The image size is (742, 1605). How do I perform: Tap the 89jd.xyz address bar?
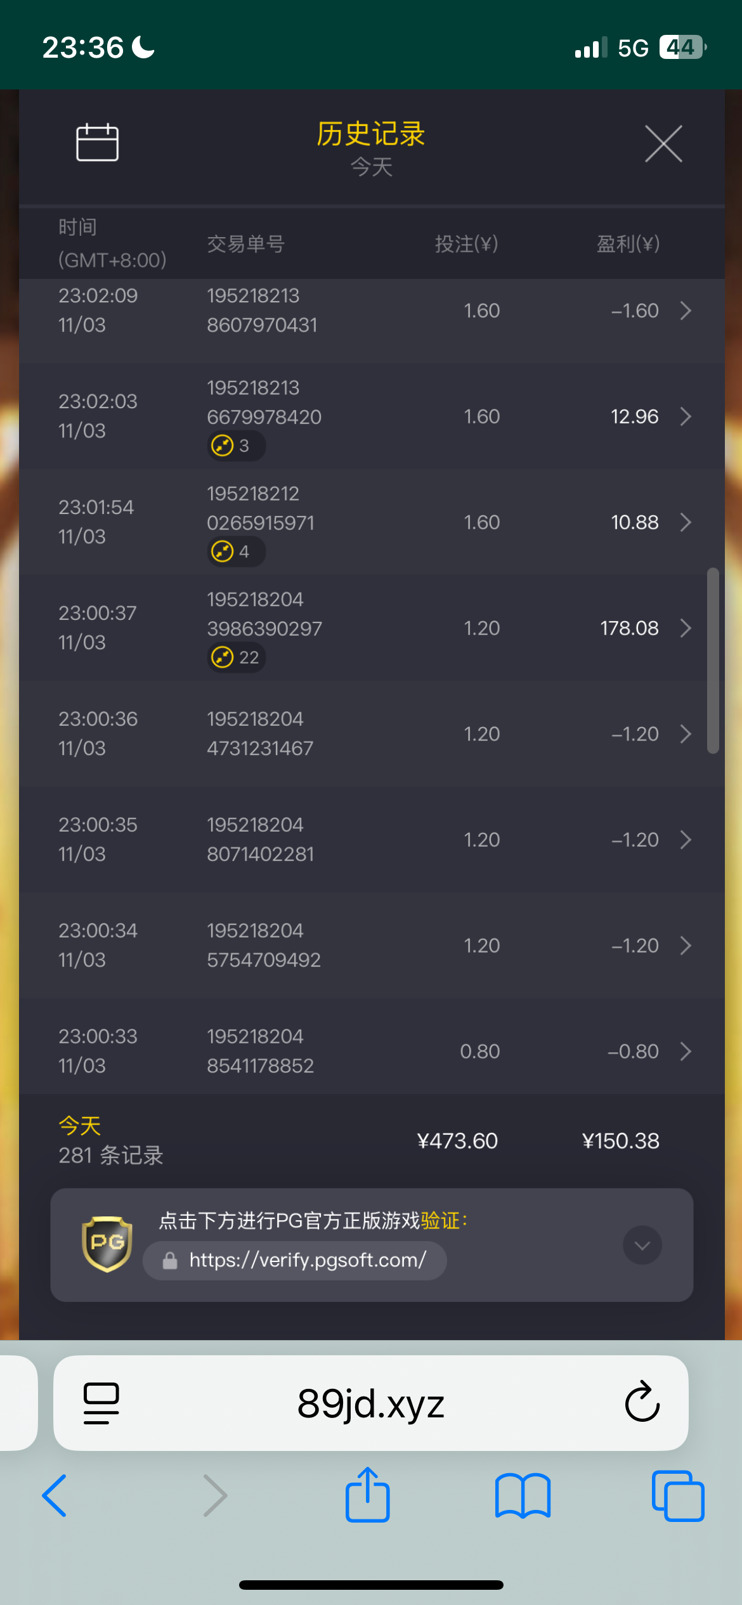pos(370,1403)
